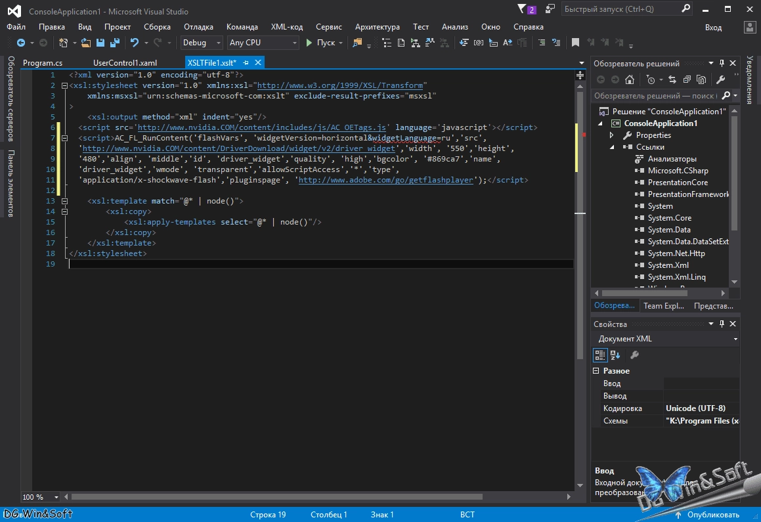Screen dimensions: 761x522
Task: Click the Navigate Backward arrow icon
Action: (x=21, y=43)
